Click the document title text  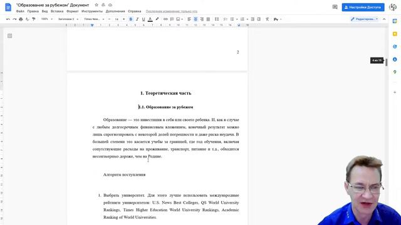(53, 5)
